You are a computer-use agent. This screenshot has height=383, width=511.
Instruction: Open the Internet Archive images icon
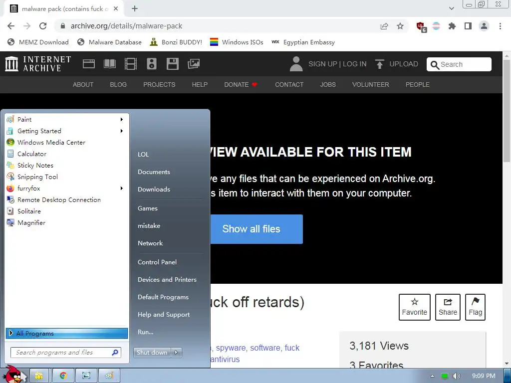pos(194,64)
